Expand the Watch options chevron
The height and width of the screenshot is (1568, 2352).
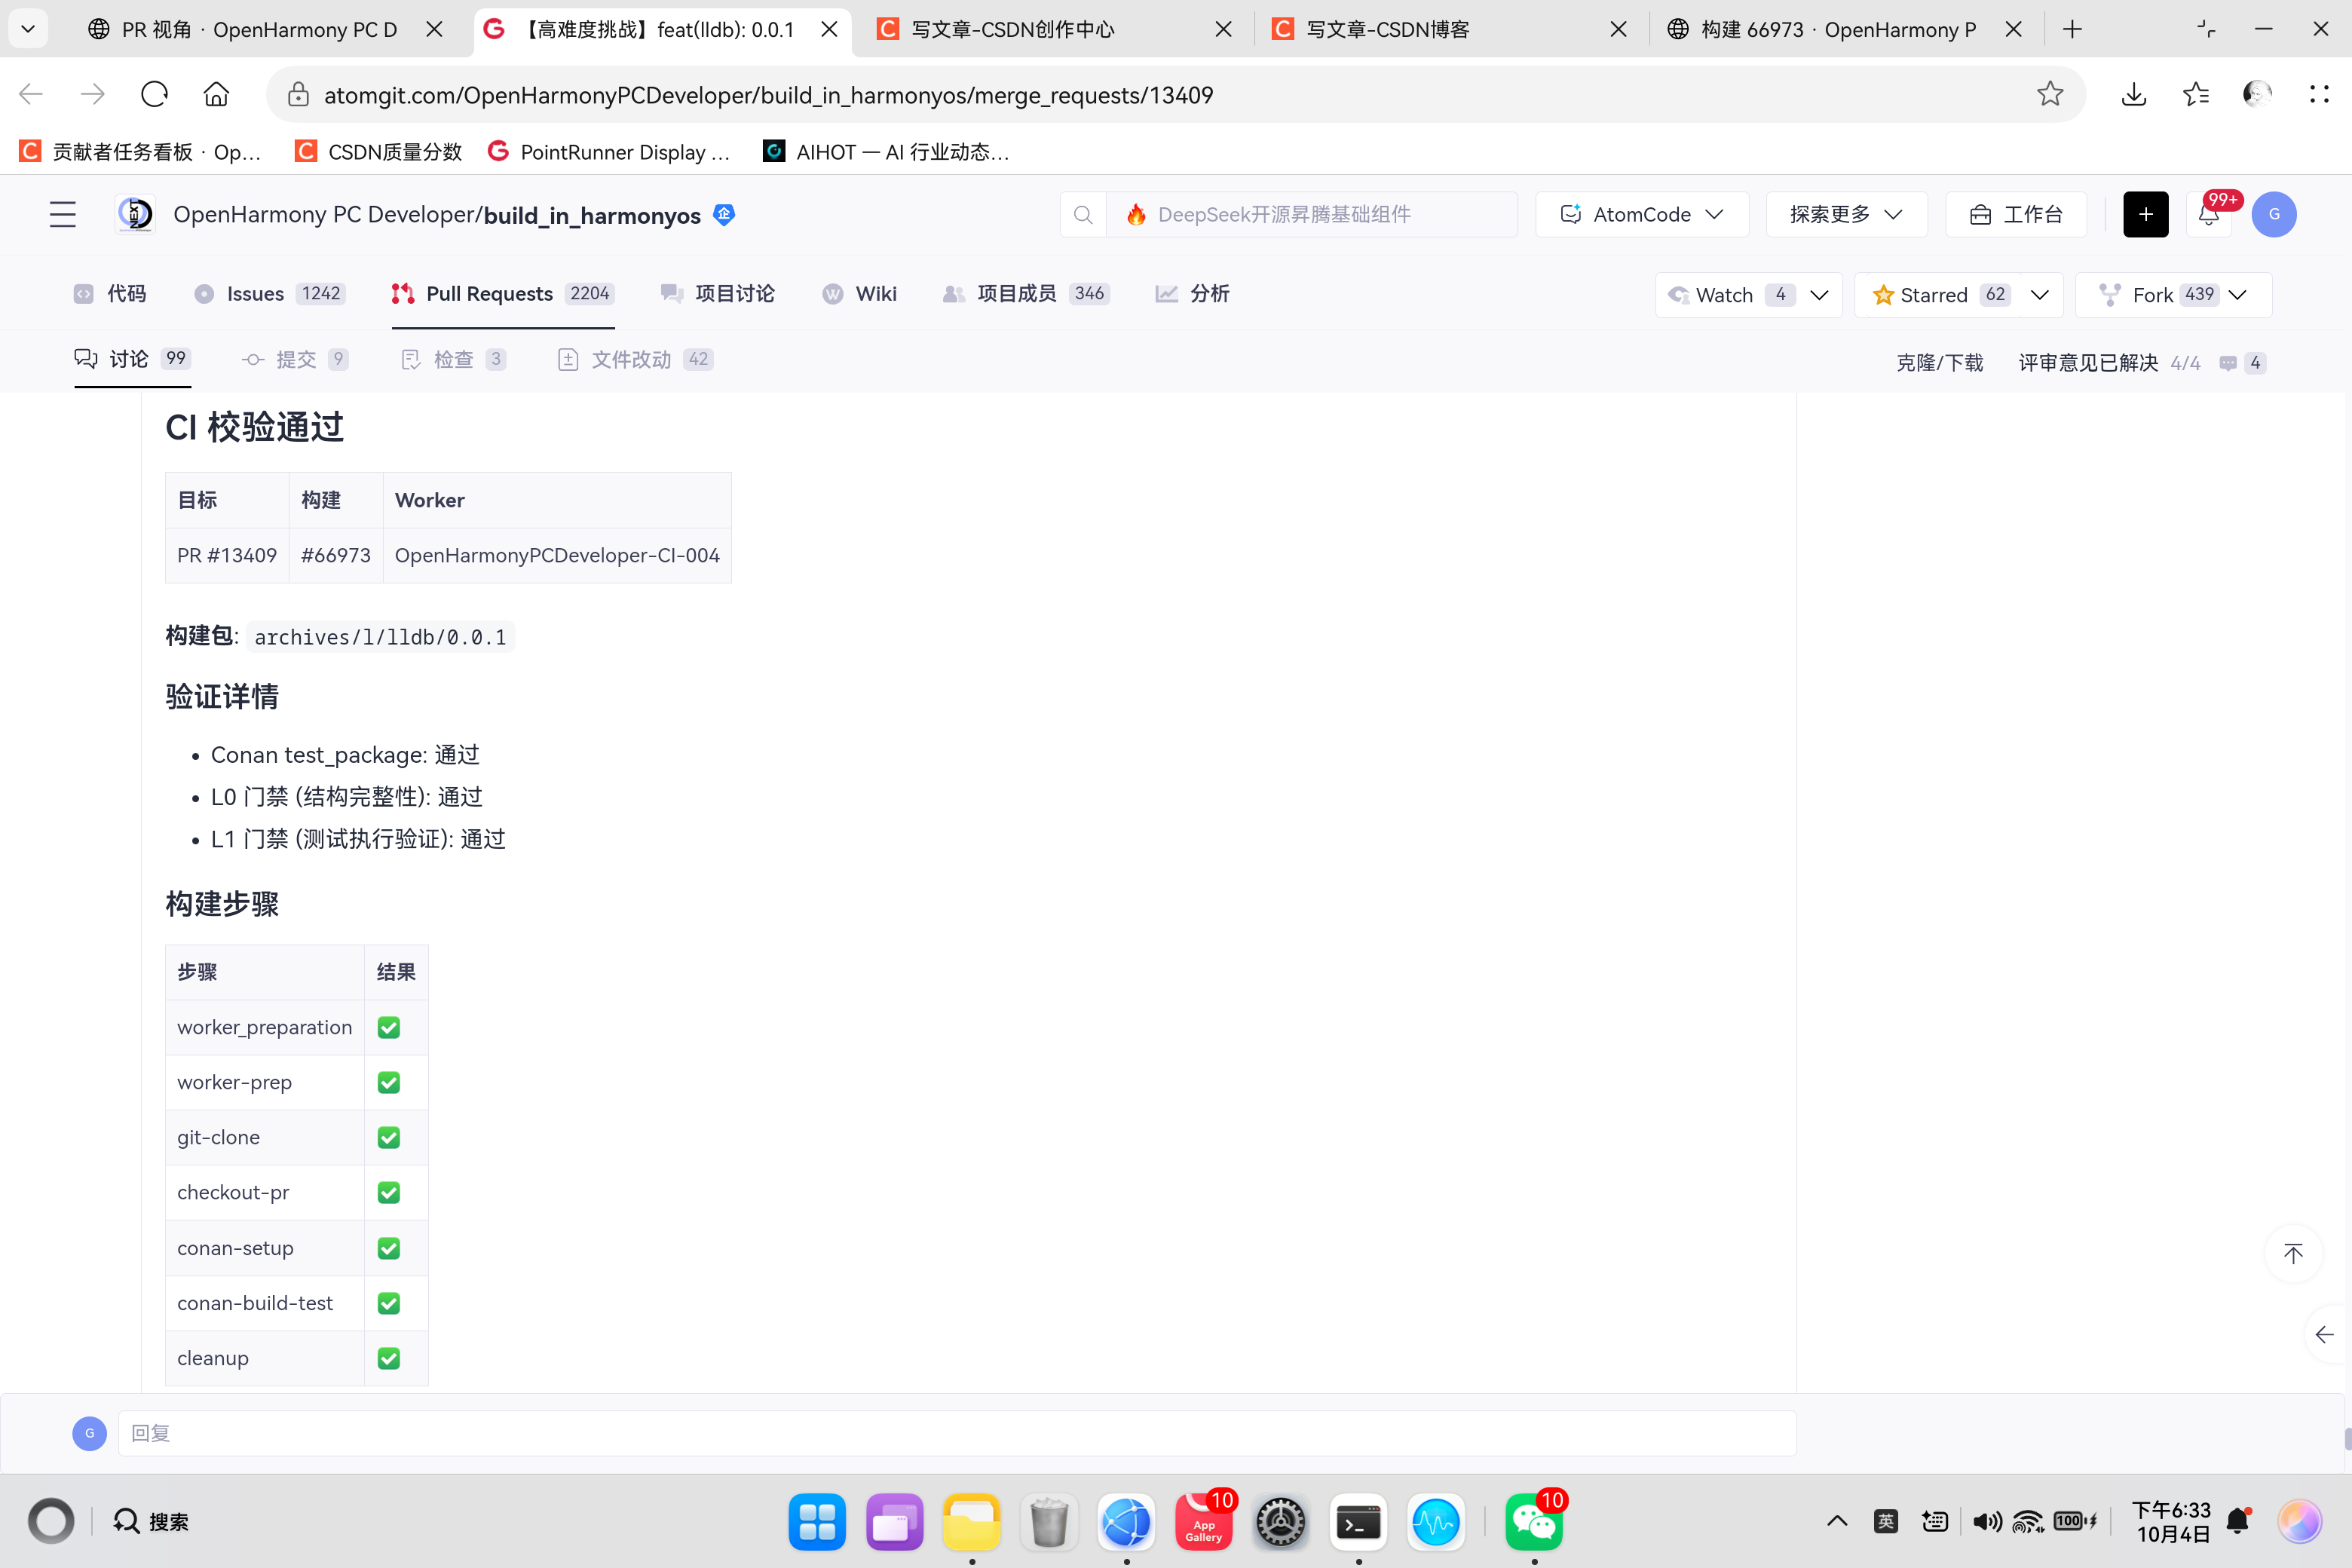pyautogui.click(x=1820, y=295)
